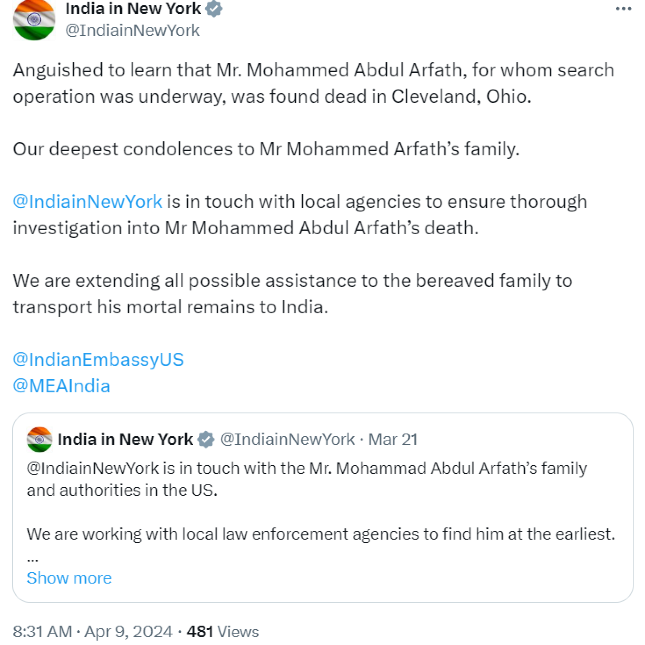The width and height of the screenshot is (645, 645).
Task: Click the verified badge beside India in New York
Action: (214, 9)
